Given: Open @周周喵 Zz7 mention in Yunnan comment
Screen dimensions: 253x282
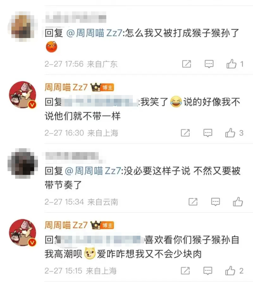Looking at the screenshot, I should pyautogui.click(x=93, y=171).
